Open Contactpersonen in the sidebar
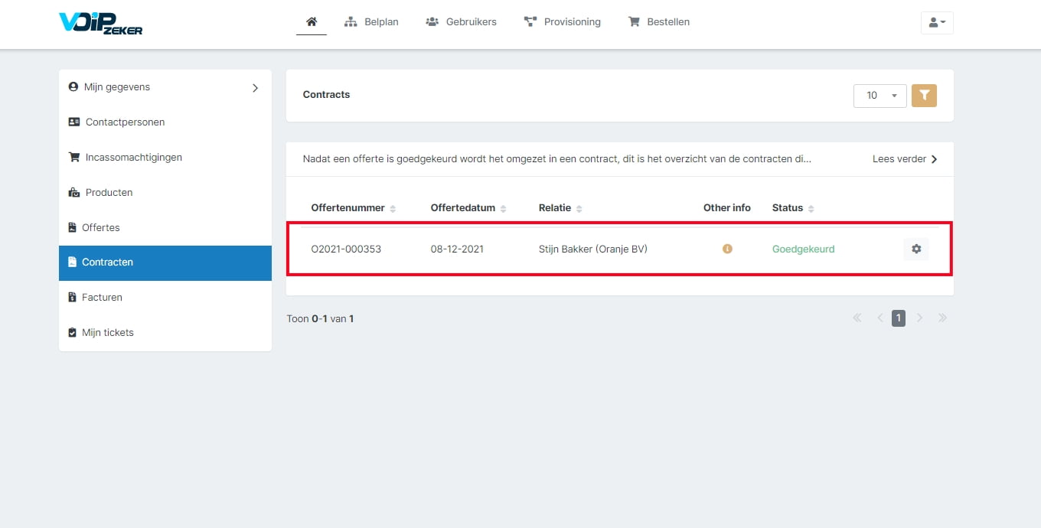The width and height of the screenshot is (1041, 528). point(165,122)
